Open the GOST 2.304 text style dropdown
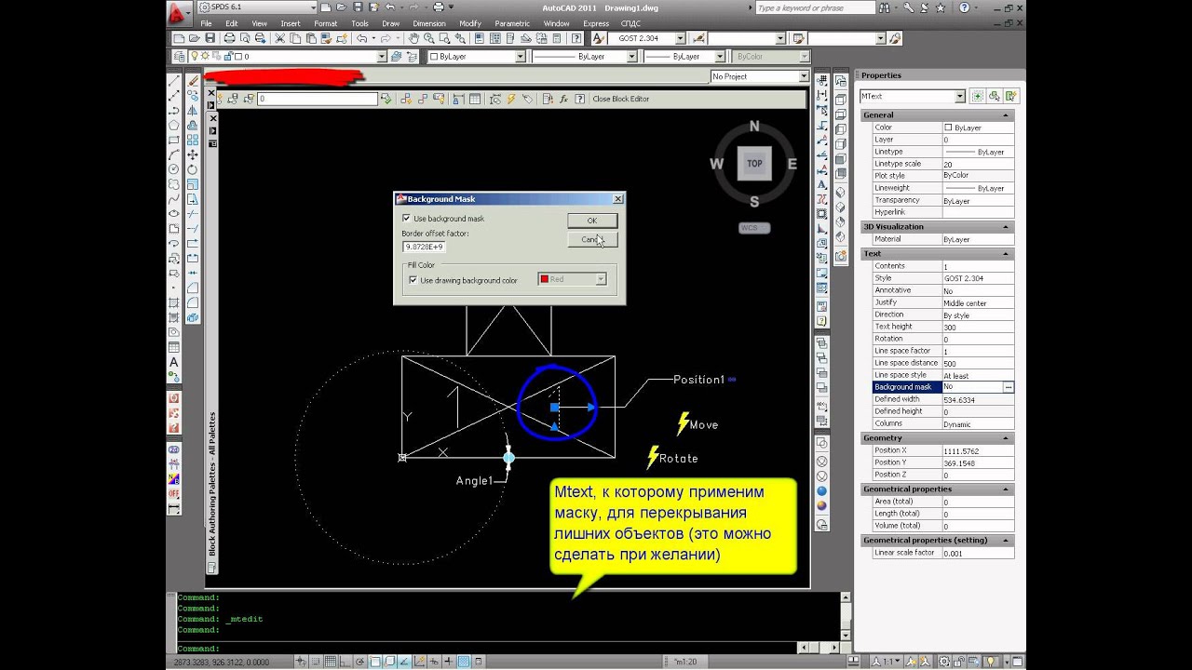The height and width of the screenshot is (670, 1192). tap(680, 38)
